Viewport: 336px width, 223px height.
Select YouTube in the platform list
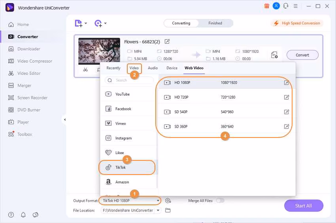128,94
